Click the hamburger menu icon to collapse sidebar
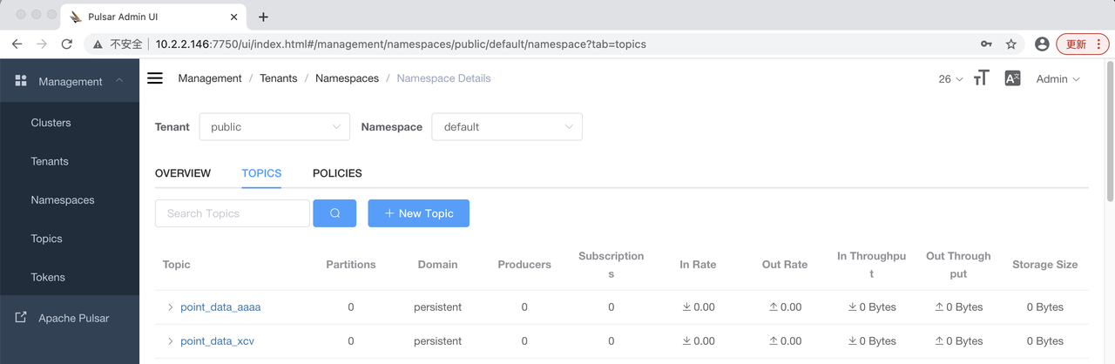Image resolution: width=1115 pixels, height=364 pixels. click(155, 78)
